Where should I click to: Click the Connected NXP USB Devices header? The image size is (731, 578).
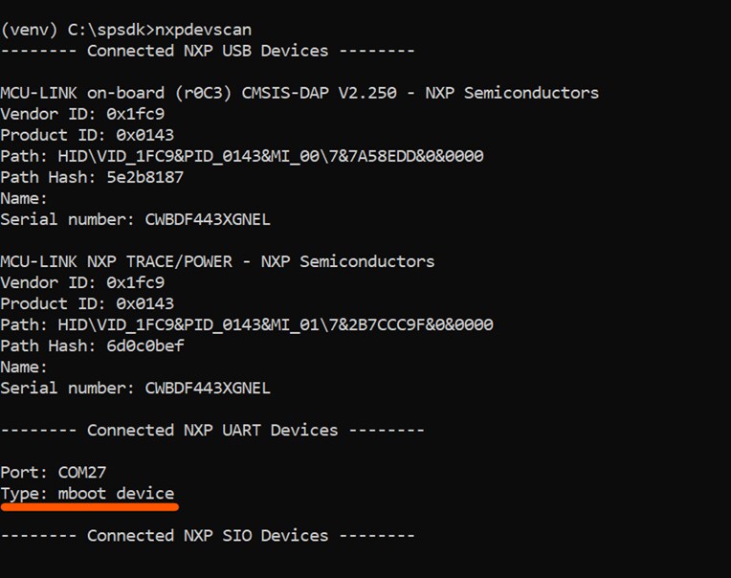[x=208, y=51]
